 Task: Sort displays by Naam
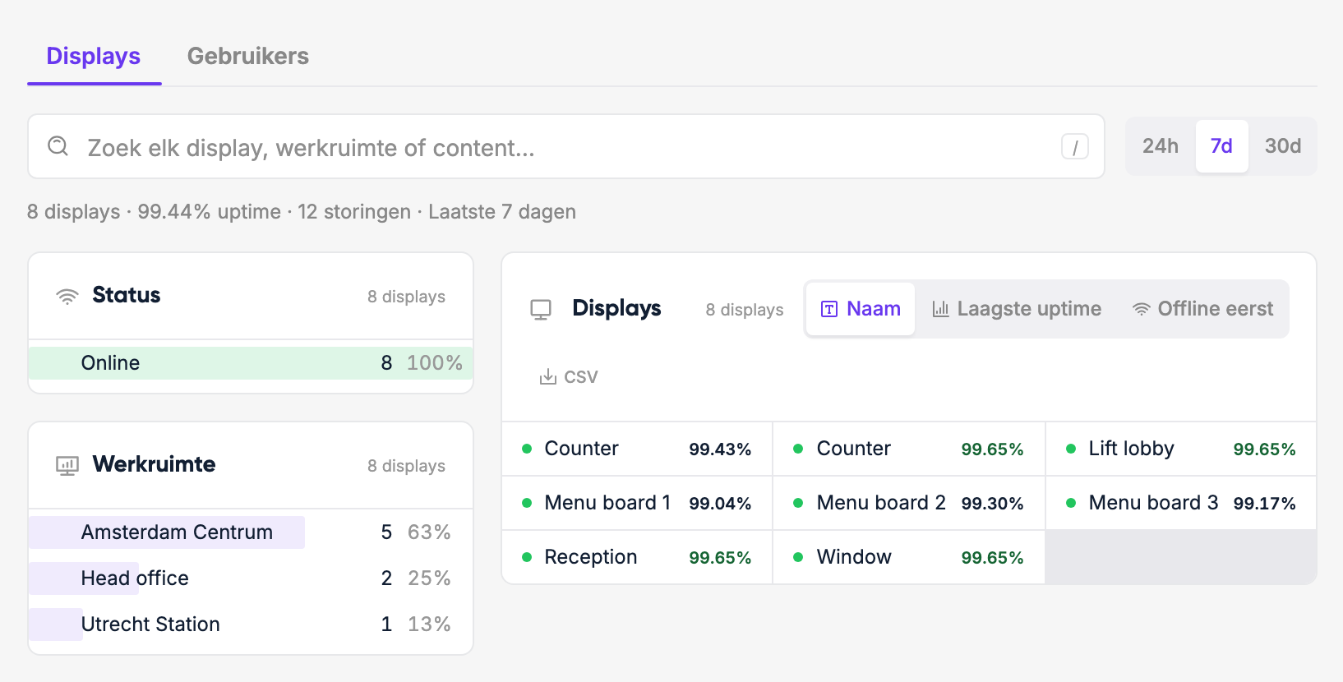[861, 309]
